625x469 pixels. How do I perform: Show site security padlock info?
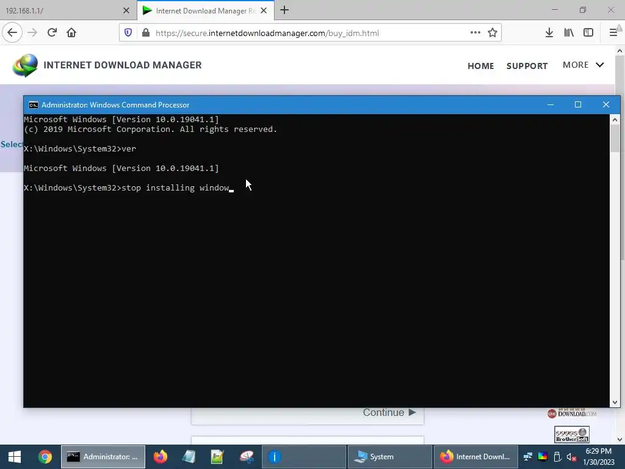(146, 33)
